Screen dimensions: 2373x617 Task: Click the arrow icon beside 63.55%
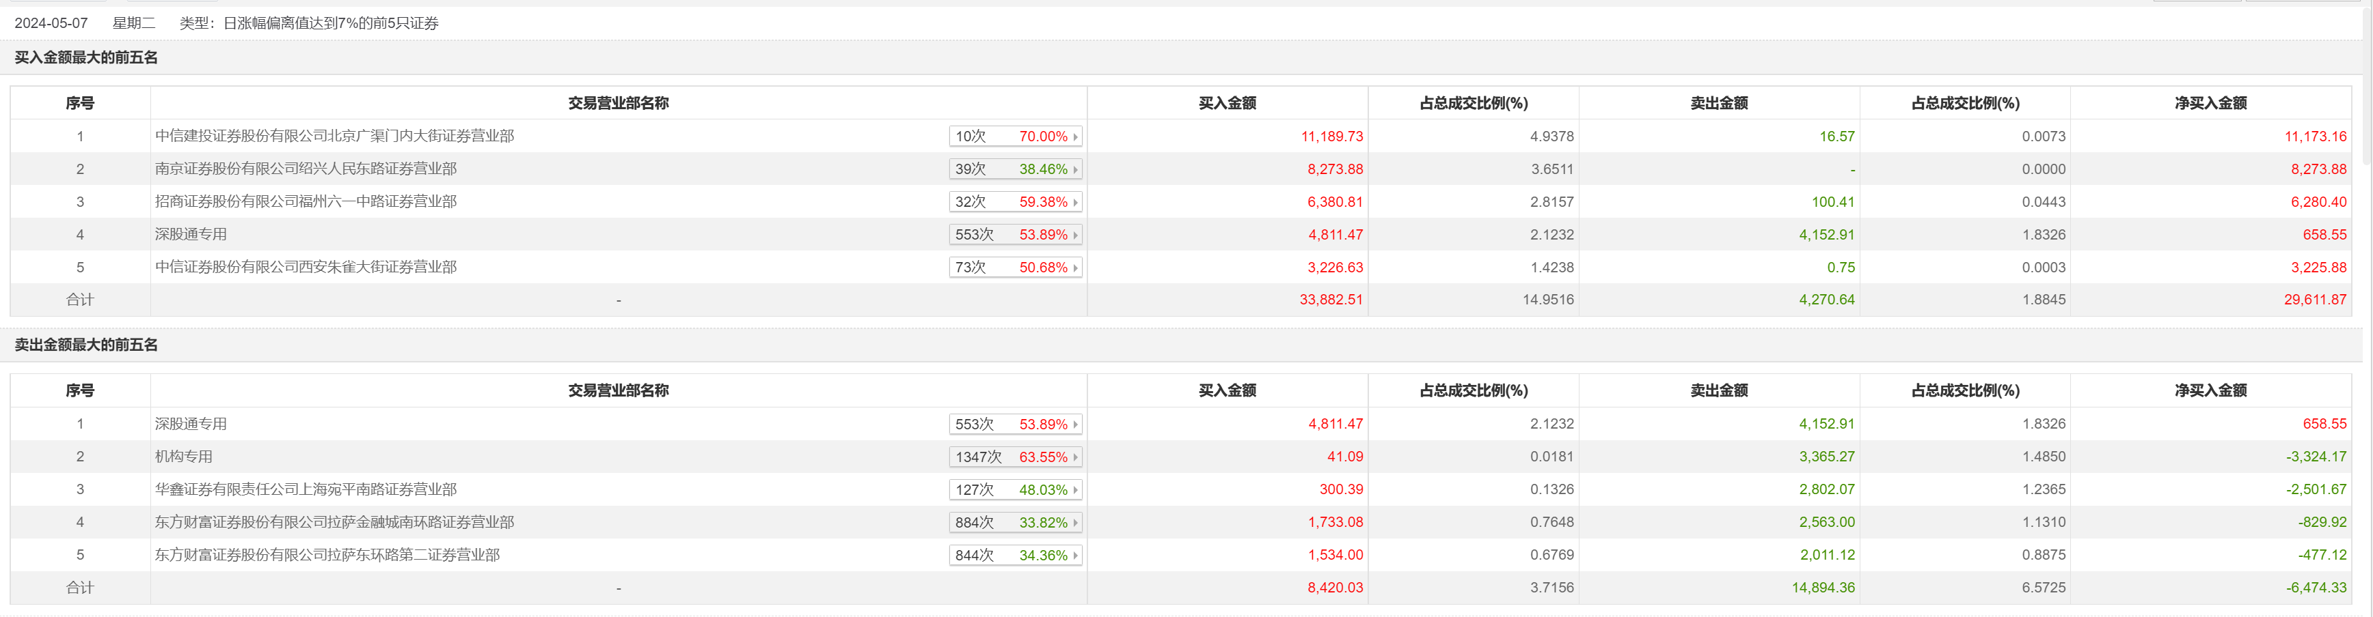point(1075,458)
